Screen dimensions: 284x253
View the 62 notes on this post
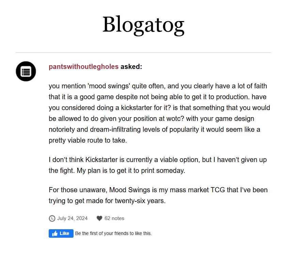click(114, 218)
